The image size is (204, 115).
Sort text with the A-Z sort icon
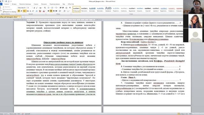click(66, 8)
